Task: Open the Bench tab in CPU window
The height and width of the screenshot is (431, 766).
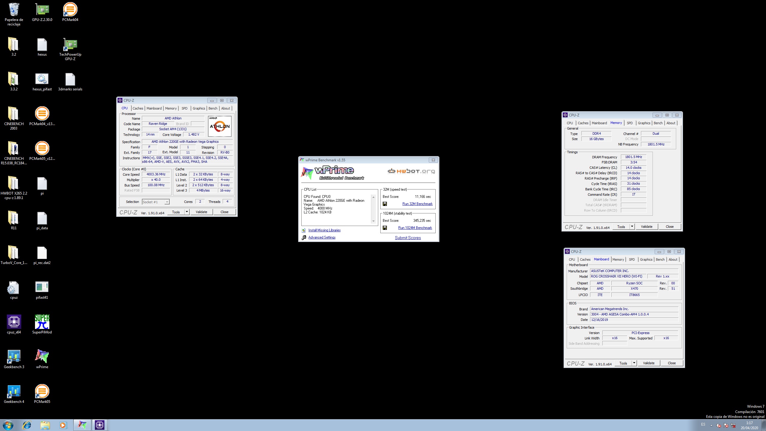Action: click(213, 108)
